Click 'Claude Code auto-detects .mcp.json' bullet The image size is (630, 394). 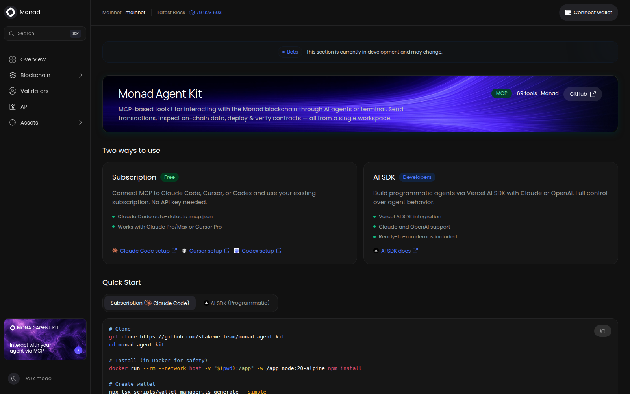click(x=165, y=217)
